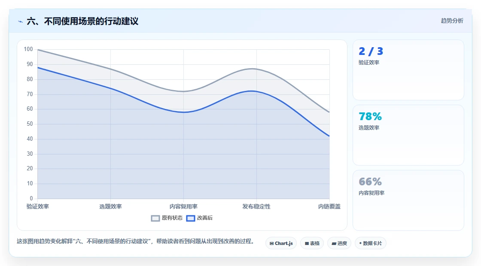The height and width of the screenshot is (266, 481).
Task: Click the 原有状态 legend label
Action: pos(172,218)
